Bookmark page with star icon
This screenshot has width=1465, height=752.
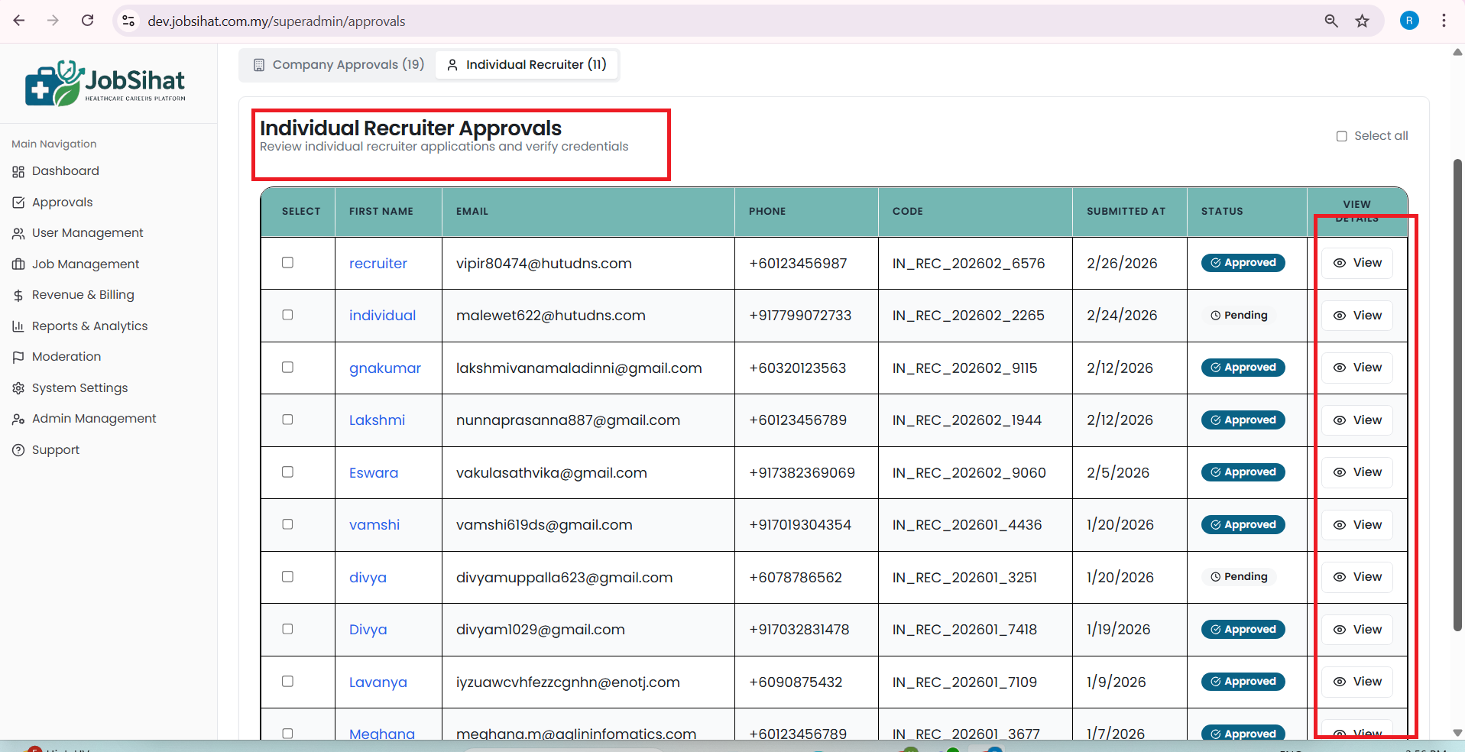click(1362, 21)
